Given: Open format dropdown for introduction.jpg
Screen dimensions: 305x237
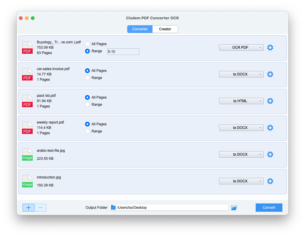Looking at the screenshot, I should pyautogui.click(x=241, y=181).
